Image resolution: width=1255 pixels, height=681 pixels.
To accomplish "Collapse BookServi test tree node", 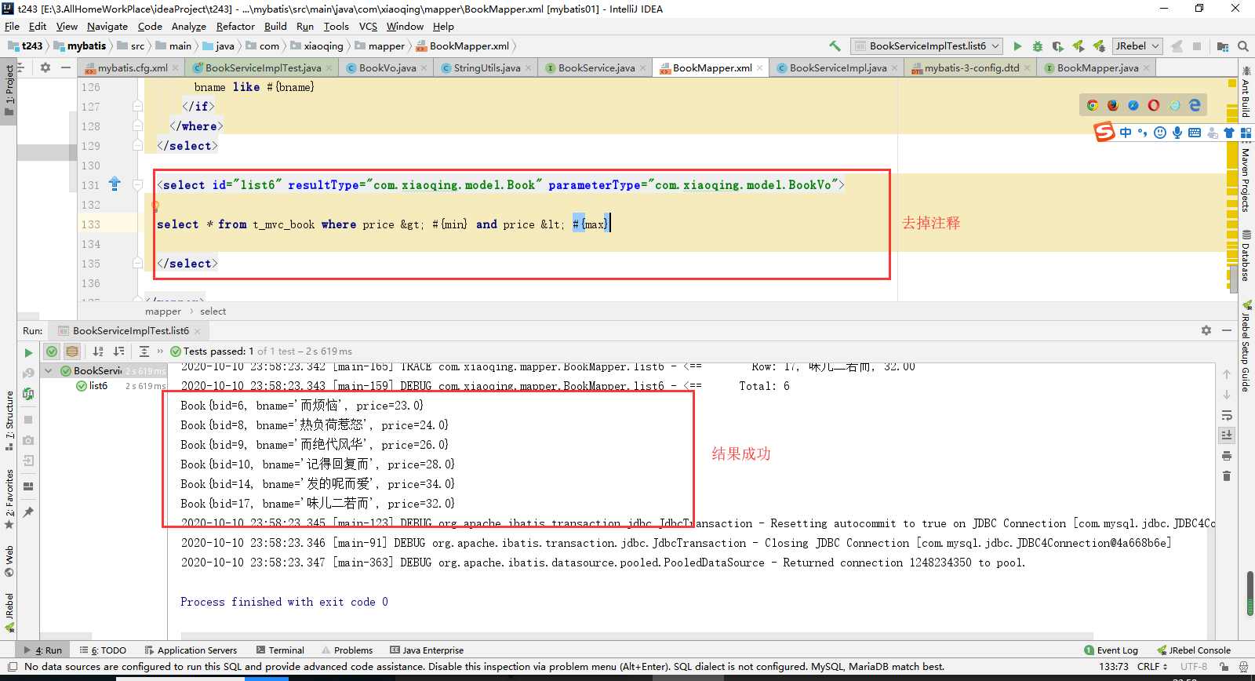I will point(49,371).
